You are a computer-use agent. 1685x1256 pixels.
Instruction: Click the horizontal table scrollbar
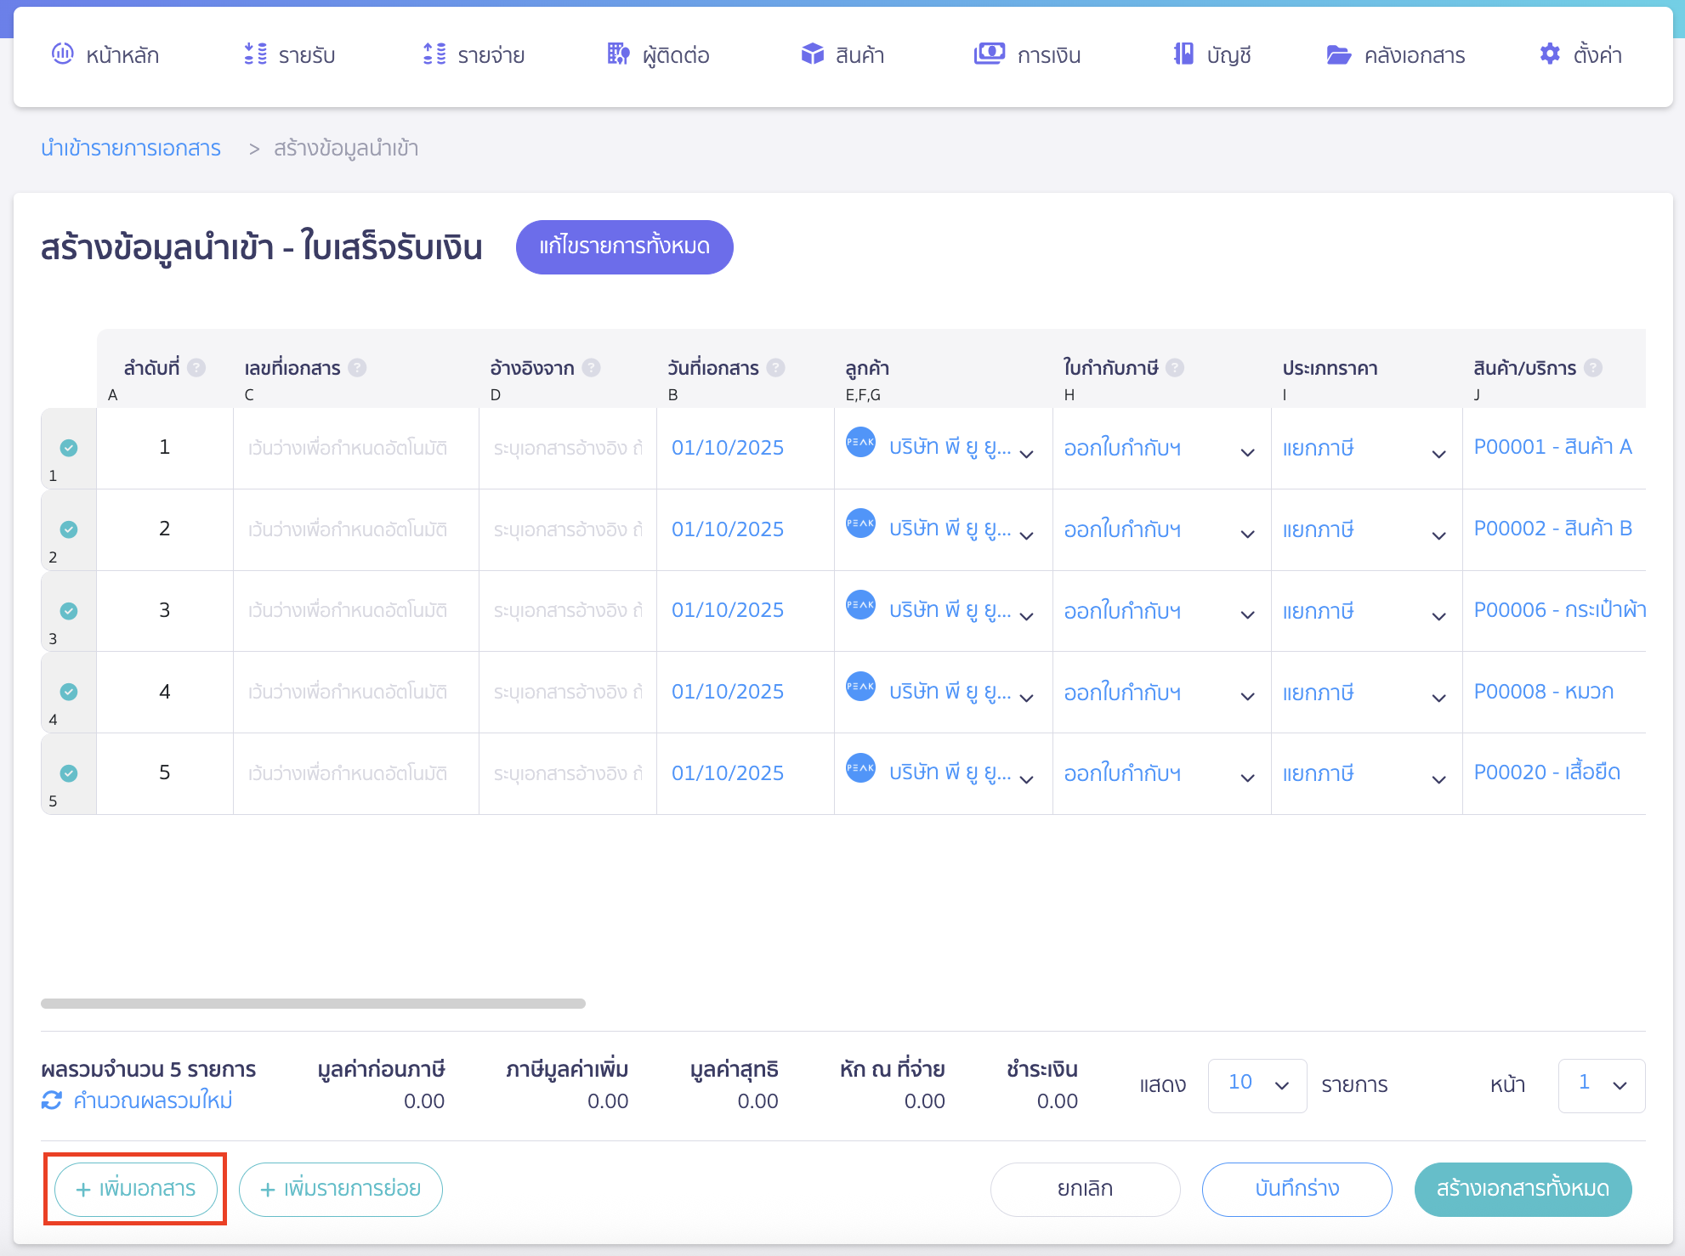click(x=313, y=1004)
